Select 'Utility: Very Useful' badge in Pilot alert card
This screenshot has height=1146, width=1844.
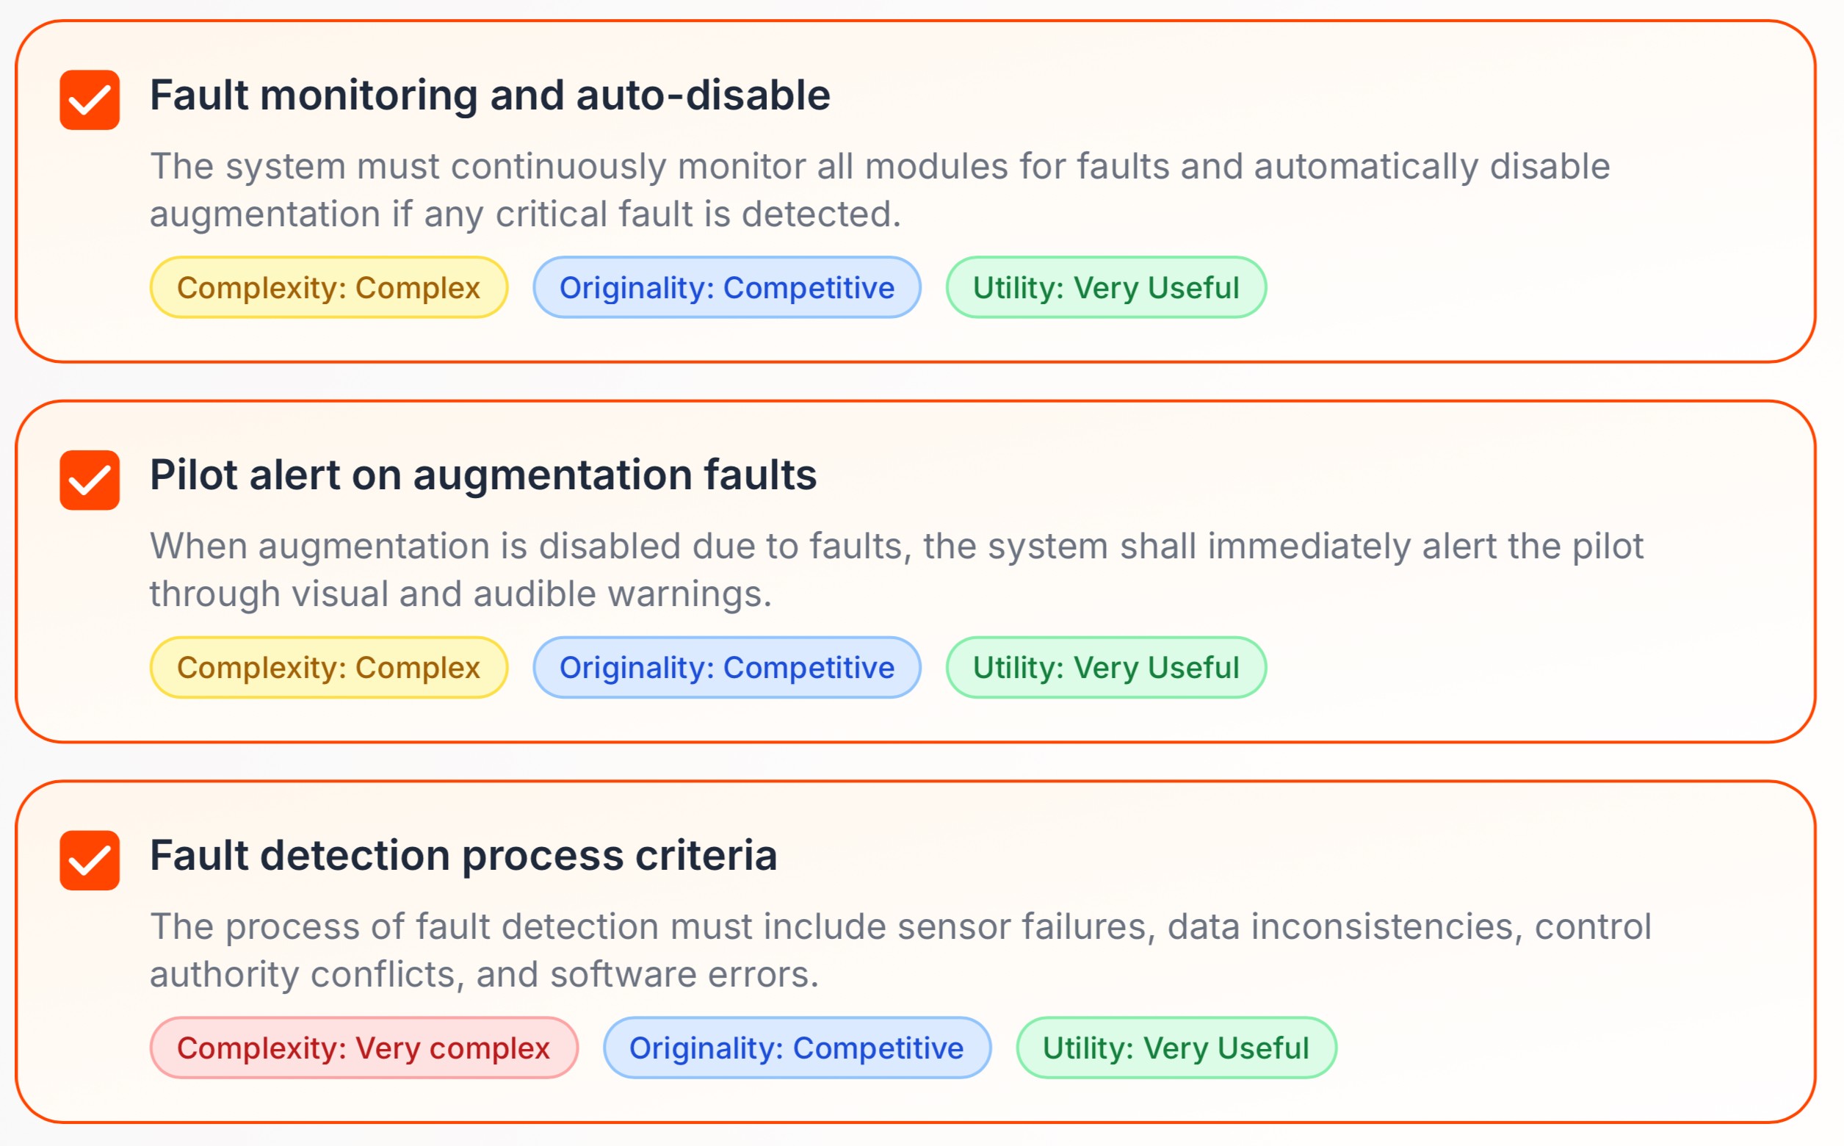coord(1105,668)
